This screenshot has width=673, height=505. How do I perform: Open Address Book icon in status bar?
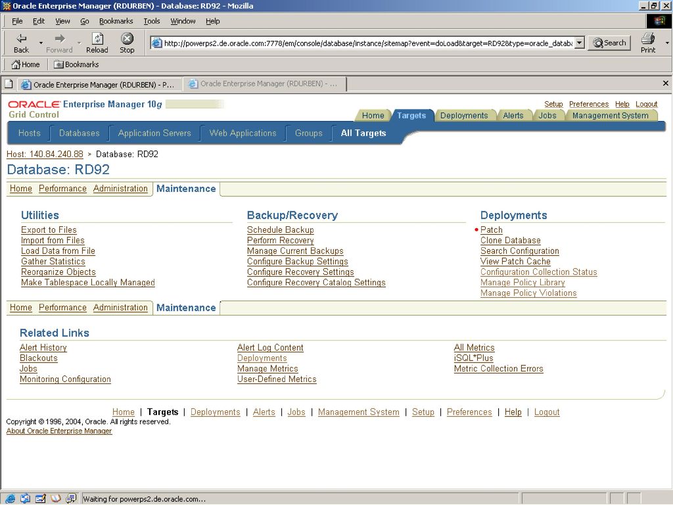tap(56, 498)
